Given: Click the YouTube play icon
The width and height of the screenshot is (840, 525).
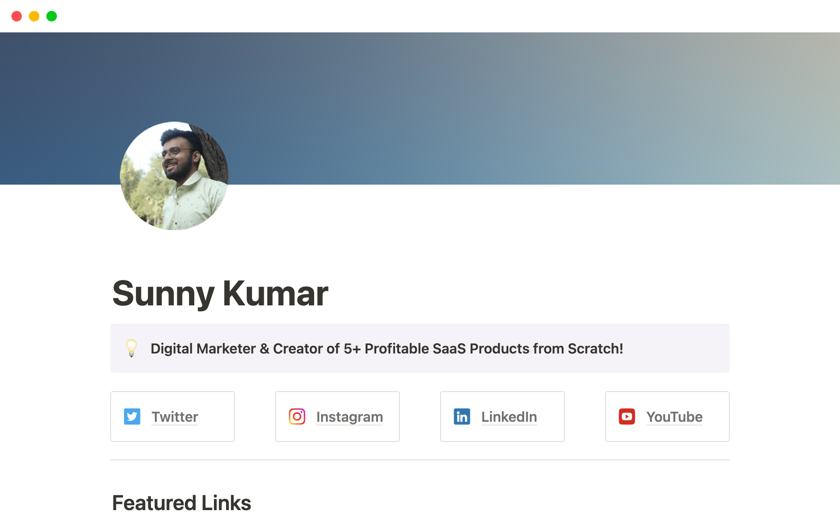Looking at the screenshot, I should 626,416.
